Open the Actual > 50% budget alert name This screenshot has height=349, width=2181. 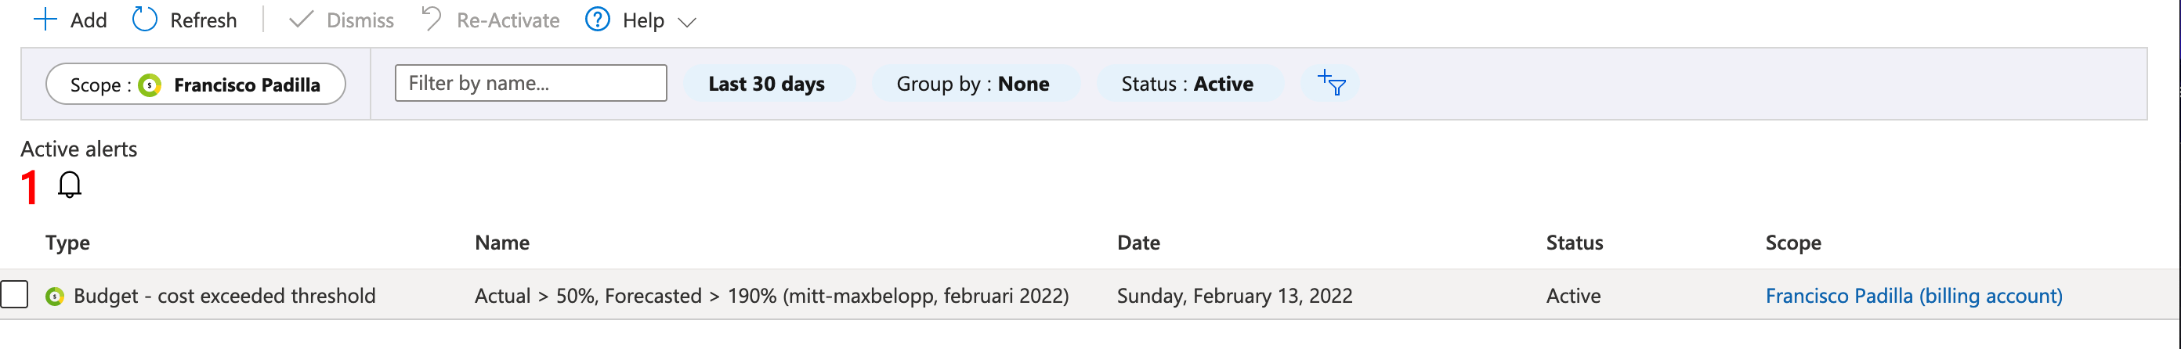point(770,296)
